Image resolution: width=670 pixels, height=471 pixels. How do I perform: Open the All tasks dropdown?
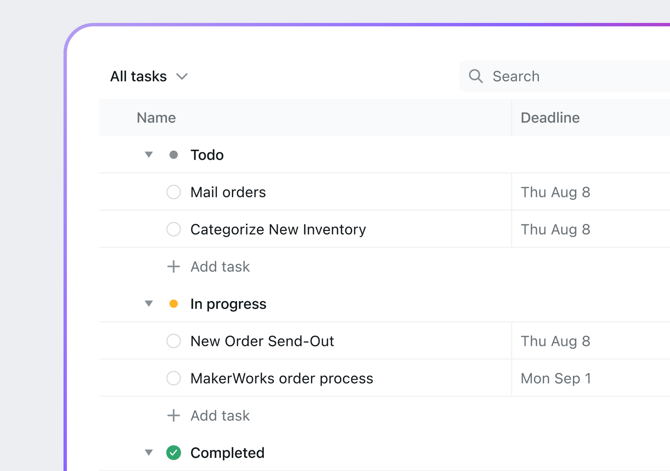pos(149,76)
